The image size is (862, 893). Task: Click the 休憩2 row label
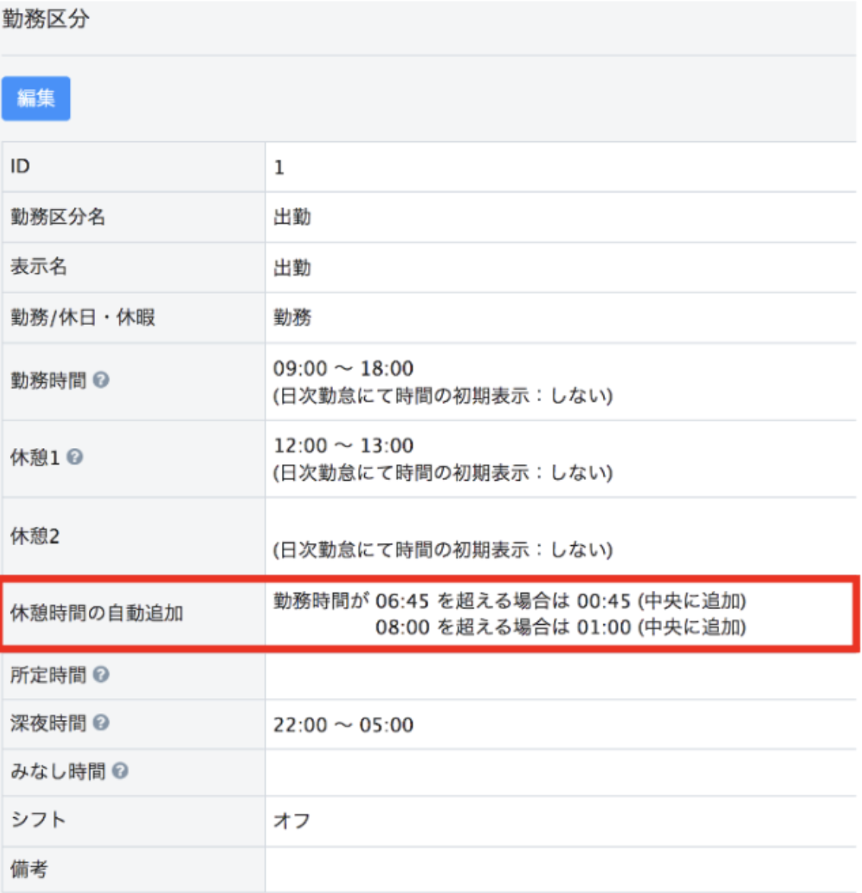(35, 536)
